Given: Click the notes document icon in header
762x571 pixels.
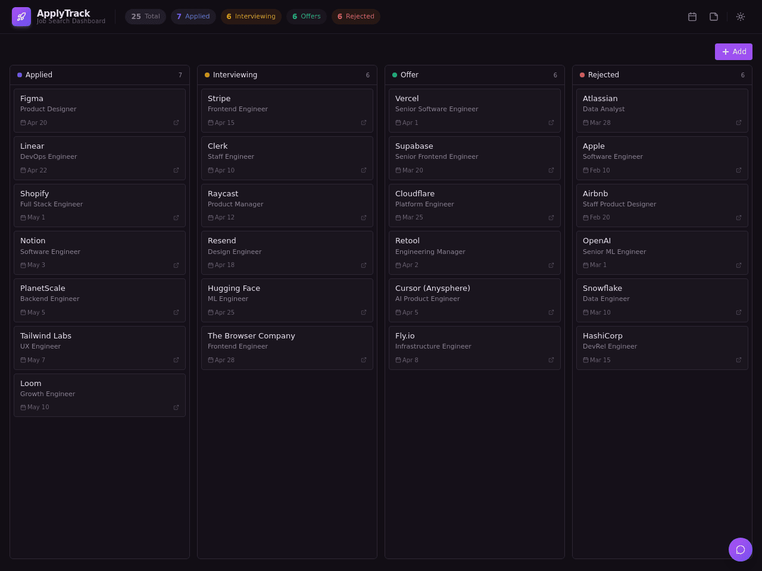Looking at the screenshot, I should coord(714,17).
